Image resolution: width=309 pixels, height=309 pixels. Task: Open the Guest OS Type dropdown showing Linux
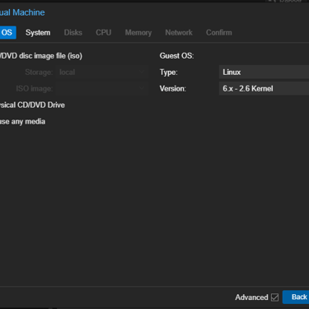pos(264,72)
